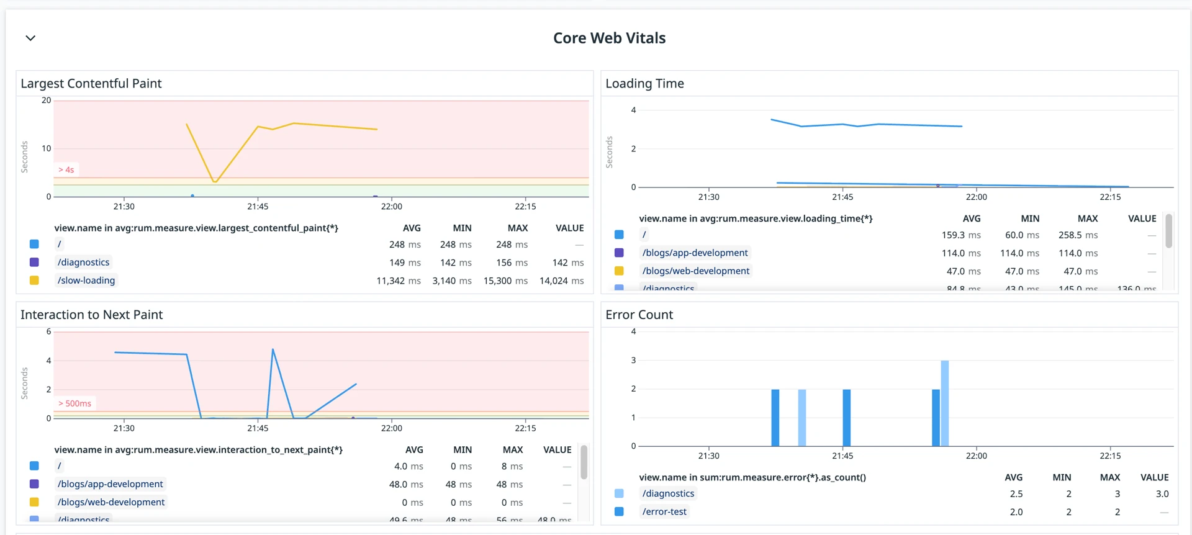This screenshot has width=1192, height=535.
Task: Select /diagnostics in Largest Contentful Paint legend
Action: click(x=83, y=263)
